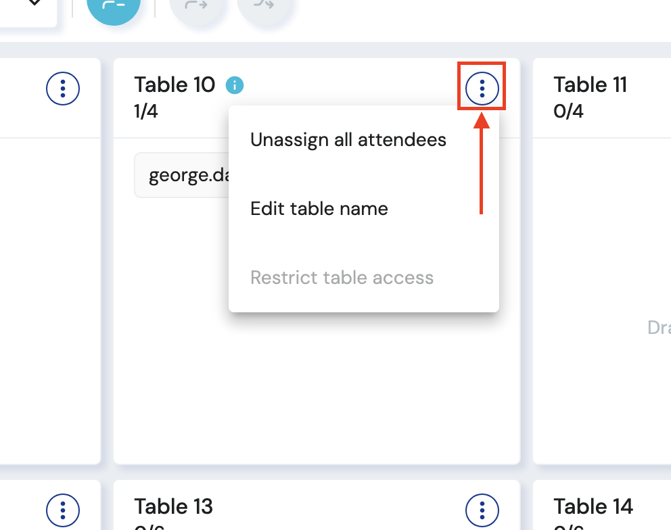Click the Table 10 seat count 1/4
The height and width of the screenshot is (530, 671).
[146, 112]
